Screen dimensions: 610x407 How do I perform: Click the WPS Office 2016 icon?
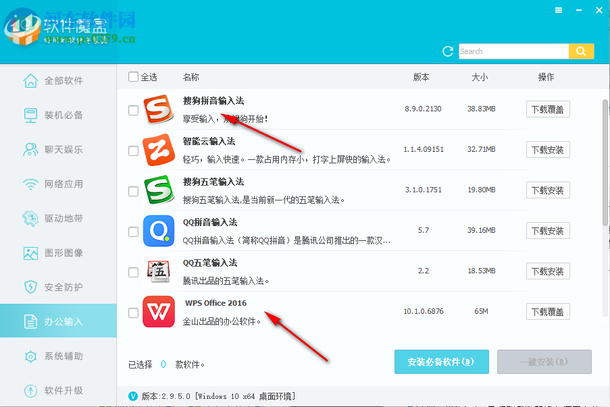pyautogui.click(x=159, y=312)
